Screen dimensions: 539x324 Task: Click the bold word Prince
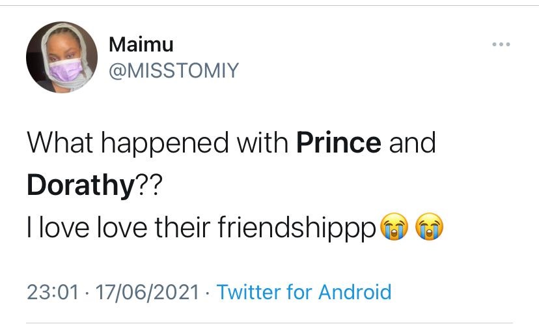339,143
